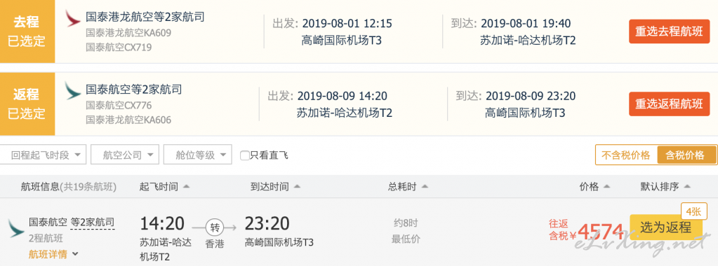Sort by 起飞时间 arrow
Screen dimensions: 718x266
[187, 187]
